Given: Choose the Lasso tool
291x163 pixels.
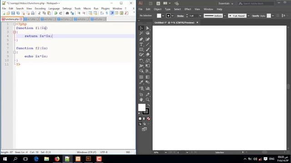Looking at the screenshot, I should coord(147,33).
